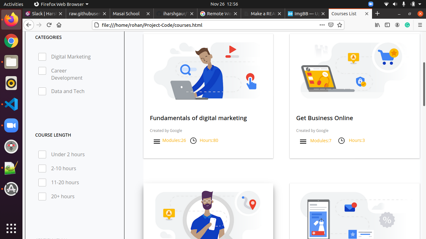Check the 20+ hours checkbox
The height and width of the screenshot is (239, 426).
42,196
